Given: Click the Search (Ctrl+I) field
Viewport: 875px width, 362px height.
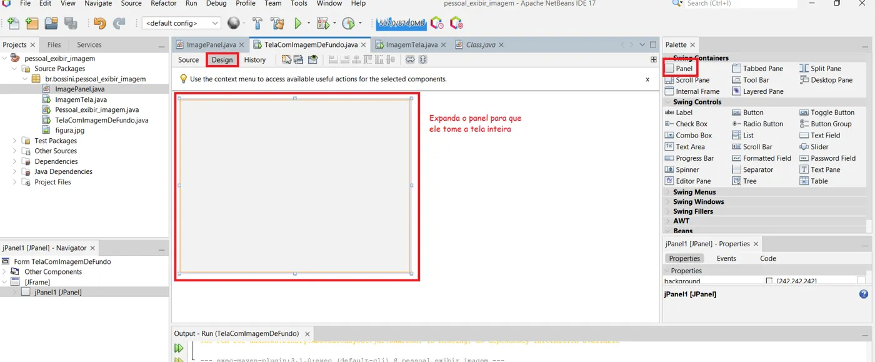Looking at the screenshot, I should point(741,4).
